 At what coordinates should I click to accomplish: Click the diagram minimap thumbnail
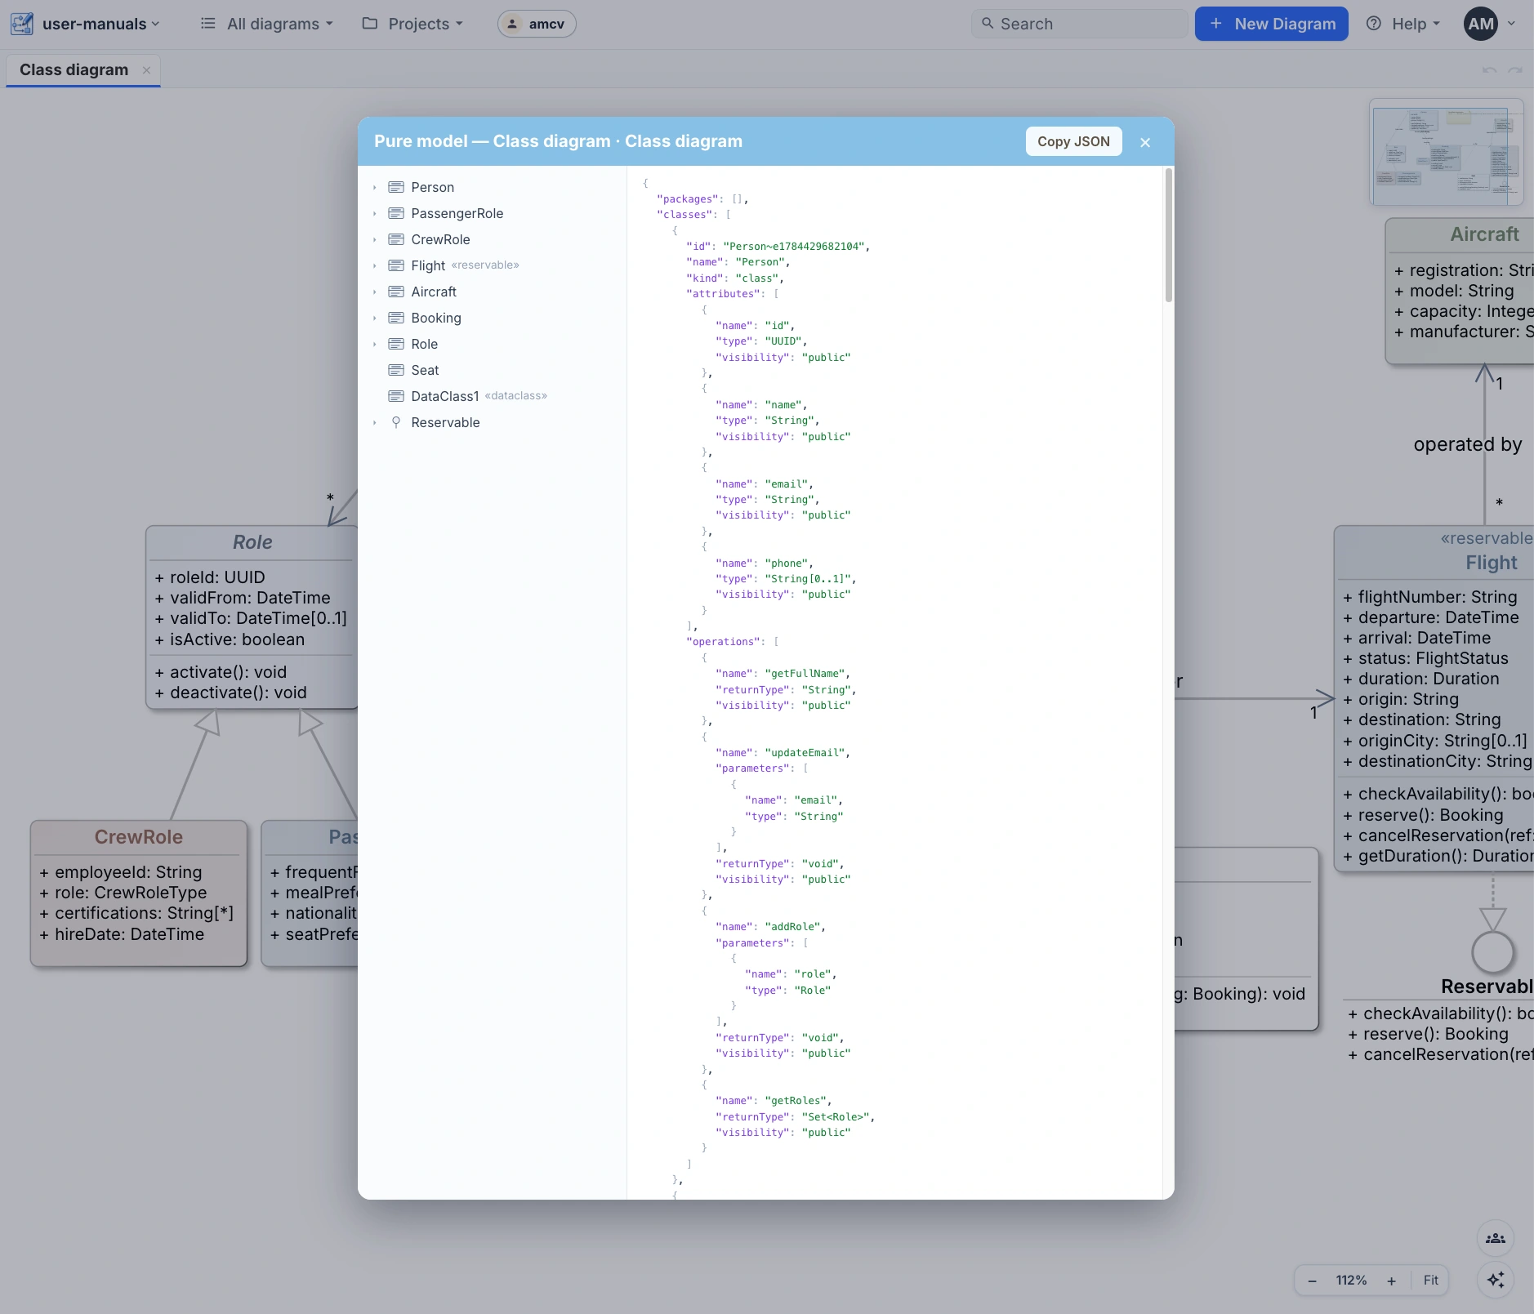1446,152
